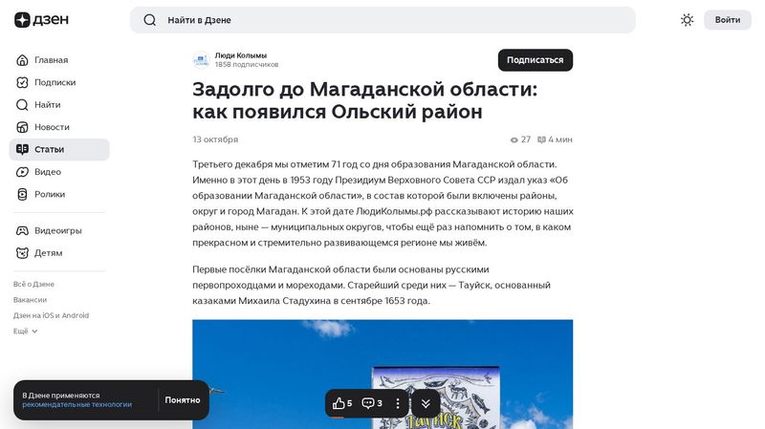Open the рекомендательные технологии link
The height and width of the screenshot is (429, 765).
pyautogui.click(x=77, y=405)
